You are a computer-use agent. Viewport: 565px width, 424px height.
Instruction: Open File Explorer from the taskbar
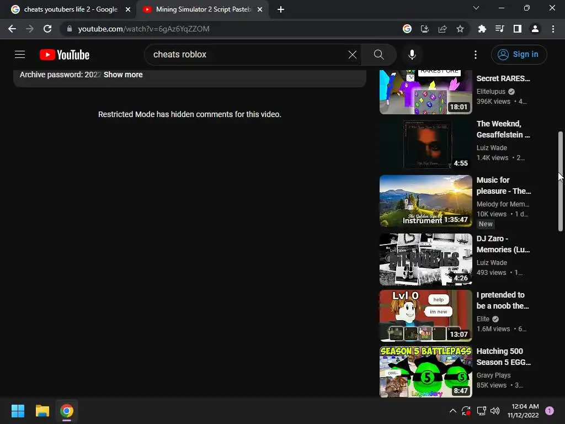tap(42, 411)
